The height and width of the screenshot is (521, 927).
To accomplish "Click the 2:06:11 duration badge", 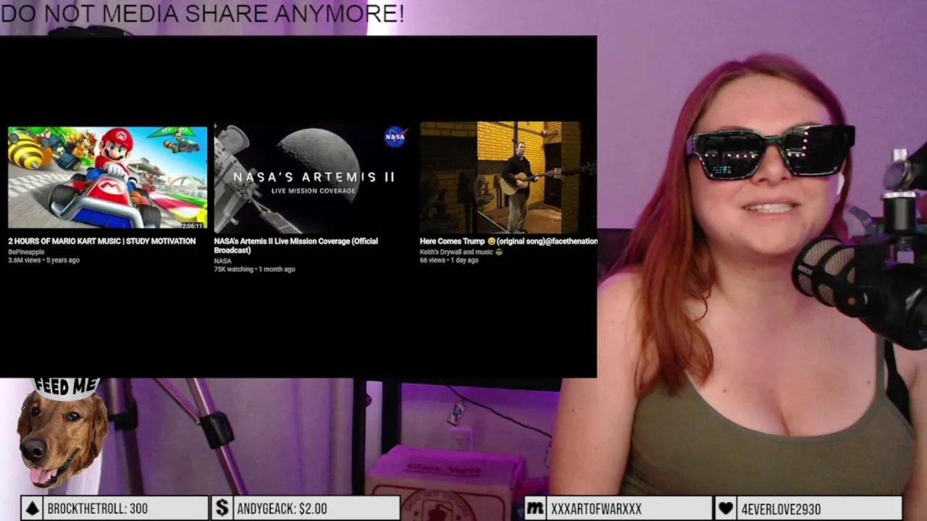I will (x=192, y=225).
